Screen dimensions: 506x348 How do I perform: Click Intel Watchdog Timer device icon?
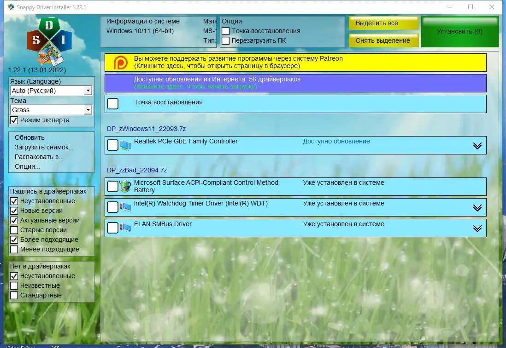click(x=125, y=207)
